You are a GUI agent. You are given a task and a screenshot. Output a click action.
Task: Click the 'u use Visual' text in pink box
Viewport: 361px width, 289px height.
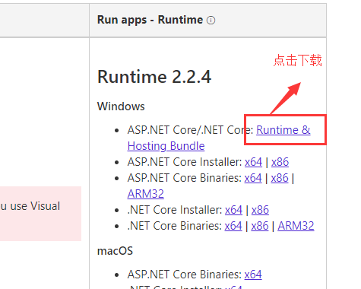point(30,206)
